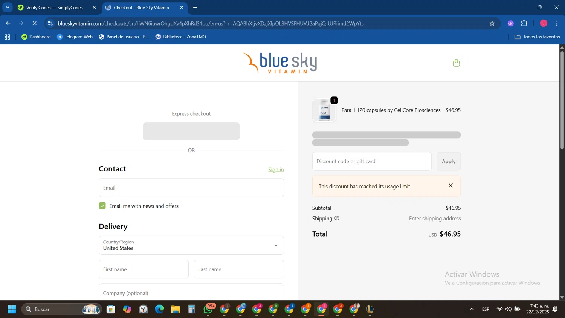Open Microsoft Store from taskbar
565x318 pixels.
(x=111, y=309)
